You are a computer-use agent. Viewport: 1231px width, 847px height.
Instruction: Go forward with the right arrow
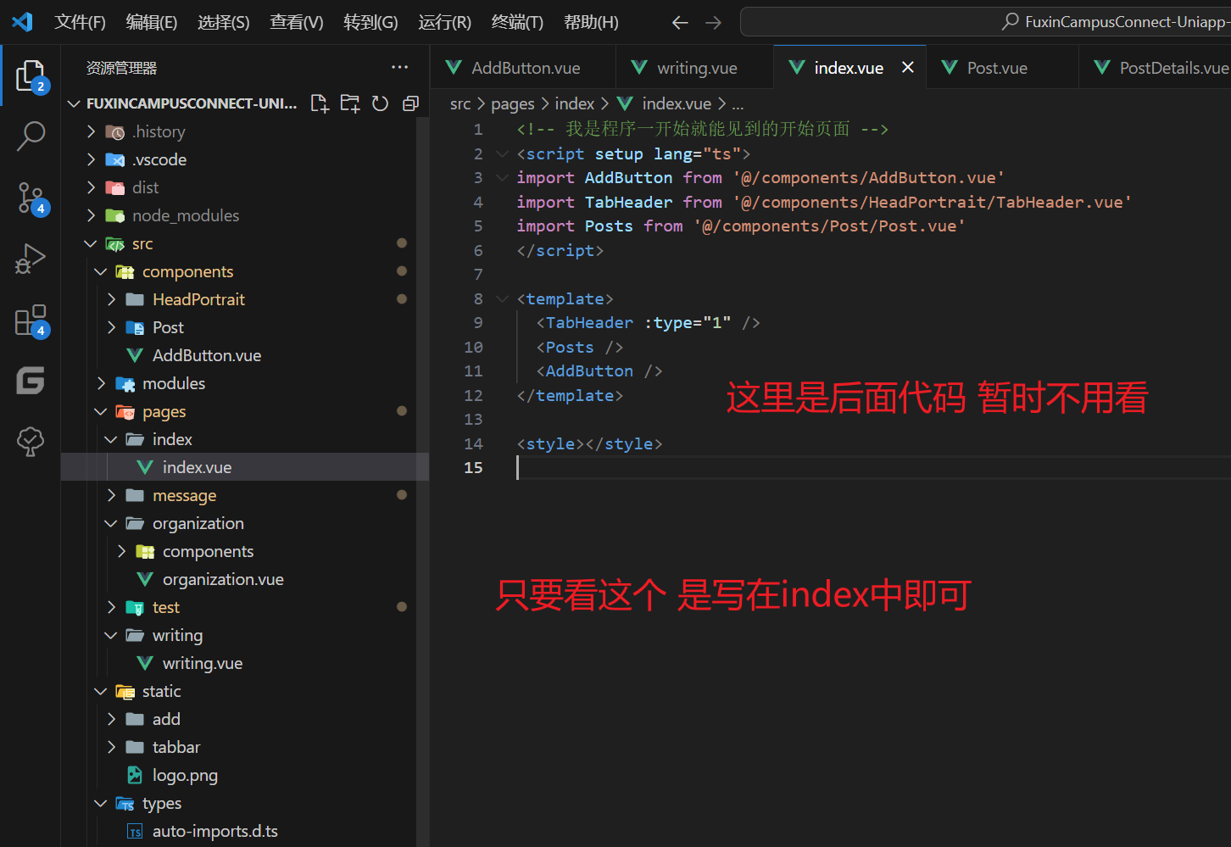(713, 23)
